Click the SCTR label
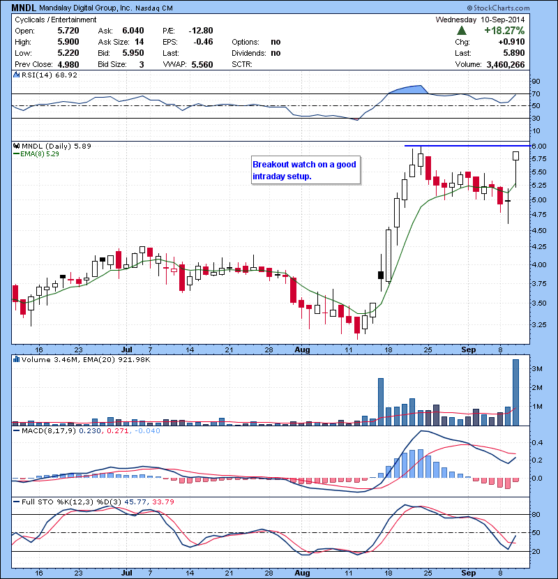Viewport: 558px width, 579px height. 242,64
